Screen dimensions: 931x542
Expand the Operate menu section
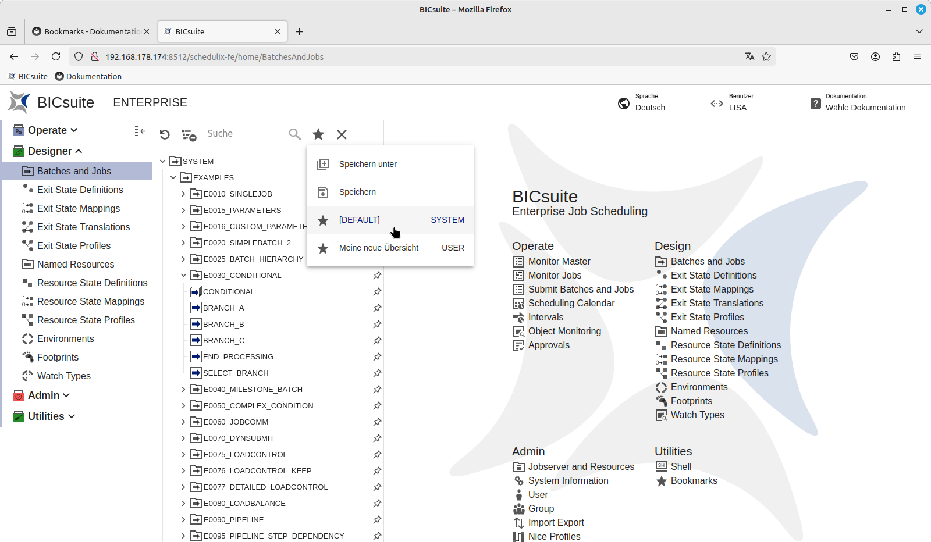pos(52,130)
